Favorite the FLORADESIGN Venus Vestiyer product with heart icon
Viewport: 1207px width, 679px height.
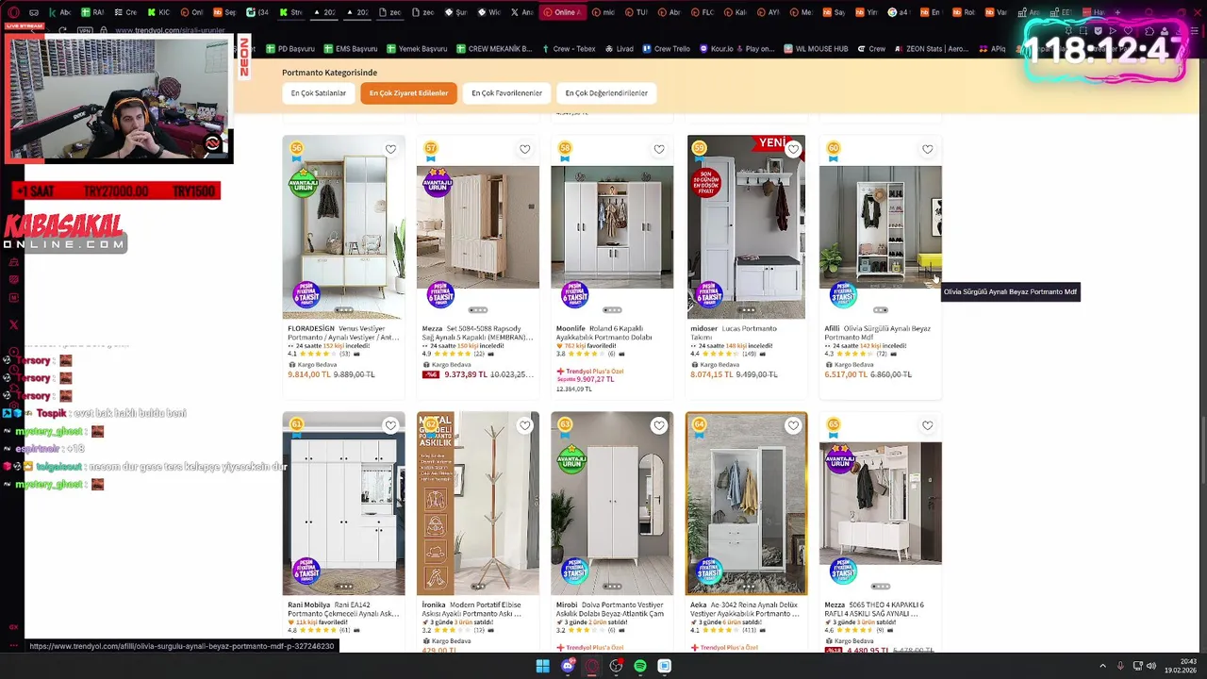pos(390,149)
